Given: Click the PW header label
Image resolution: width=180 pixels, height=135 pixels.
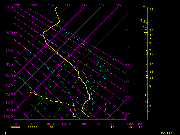Looking at the screenshot, I should [140, 124].
